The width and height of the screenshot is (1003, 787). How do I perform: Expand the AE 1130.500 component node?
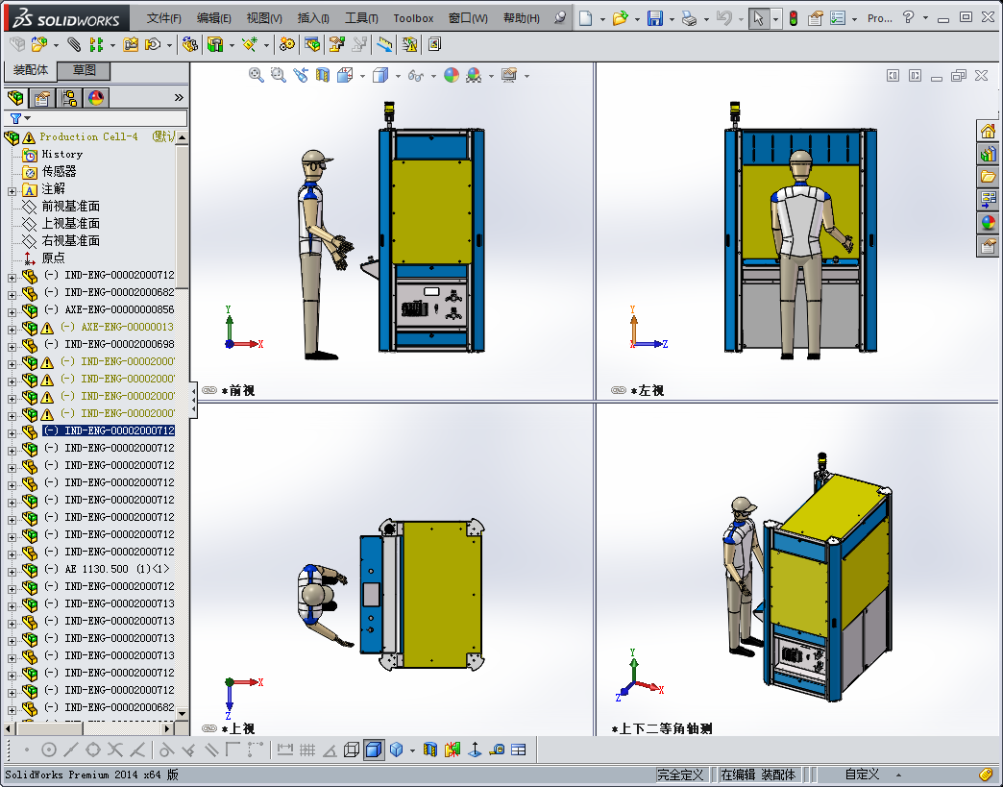[x=12, y=570]
